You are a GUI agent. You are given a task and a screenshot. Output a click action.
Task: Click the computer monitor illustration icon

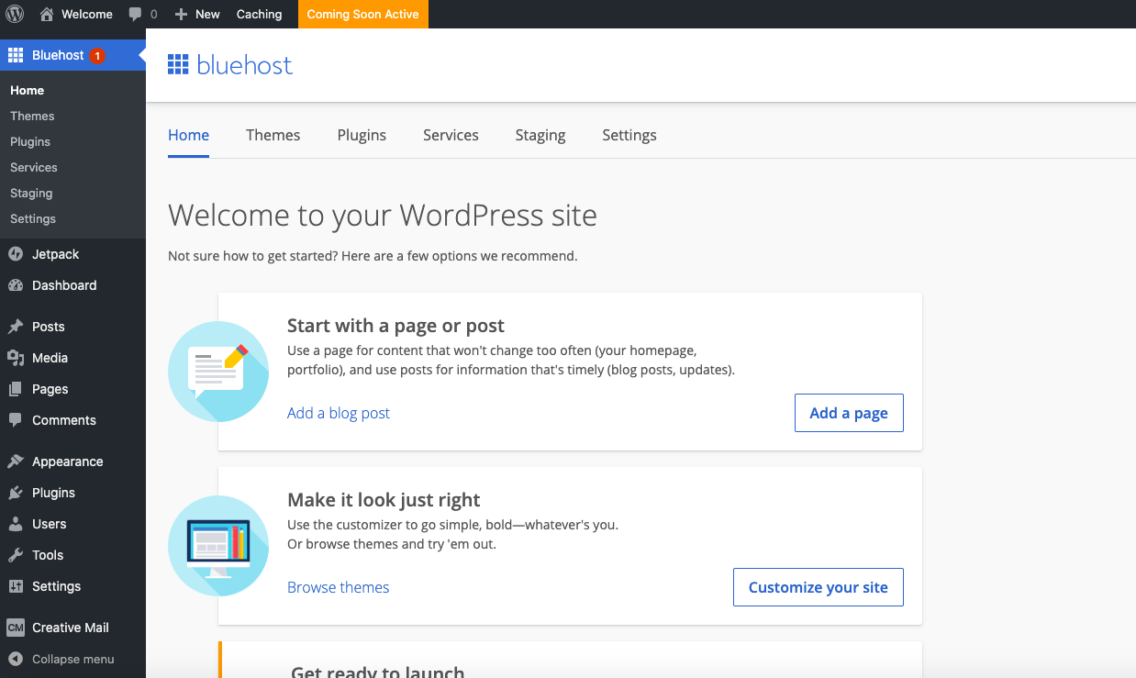pyautogui.click(x=218, y=546)
